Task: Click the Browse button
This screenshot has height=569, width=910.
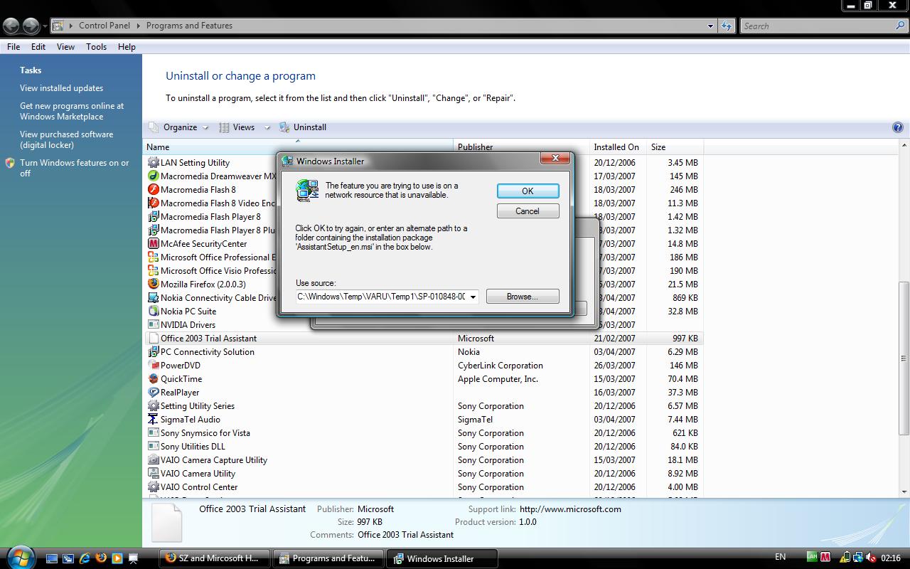Action: point(523,297)
